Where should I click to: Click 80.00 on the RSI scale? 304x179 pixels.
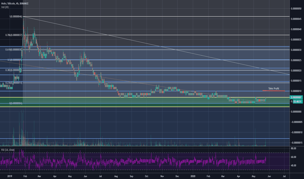294,148
